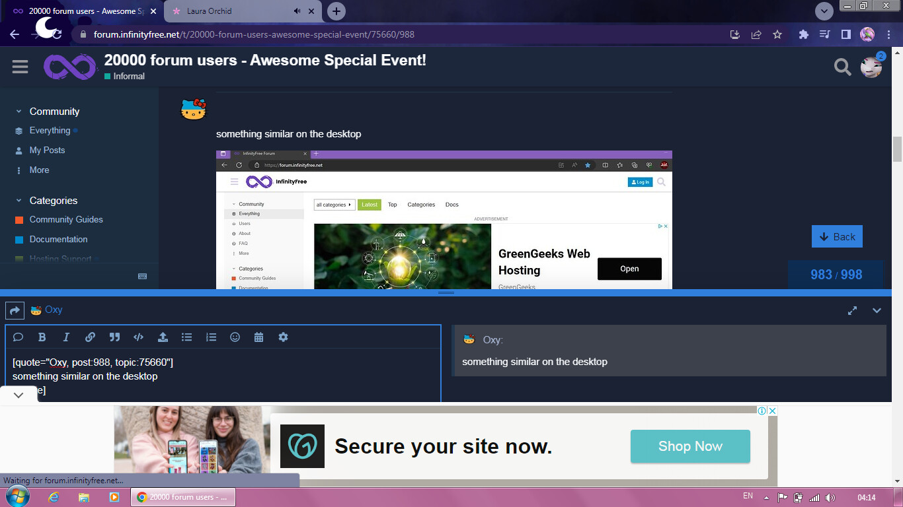
Task: Go to the InfinityFree forum logo home
Action: click(70, 67)
